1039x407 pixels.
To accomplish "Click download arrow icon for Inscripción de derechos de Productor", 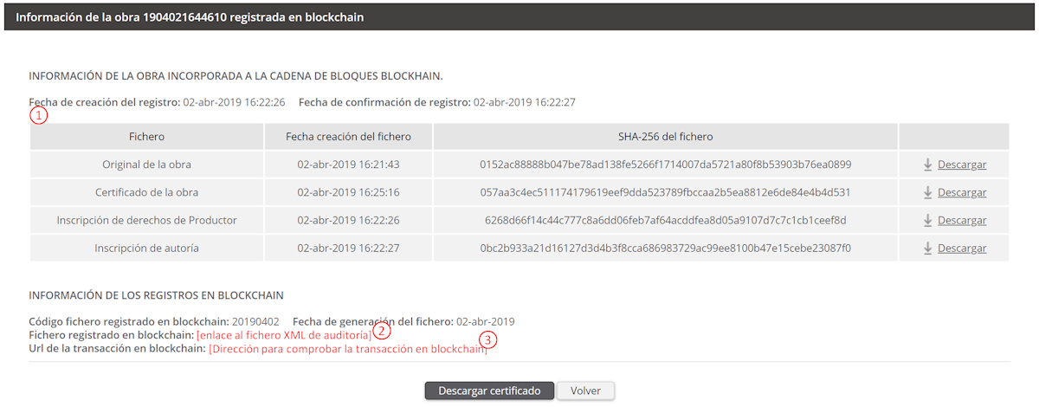I will tap(927, 220).
